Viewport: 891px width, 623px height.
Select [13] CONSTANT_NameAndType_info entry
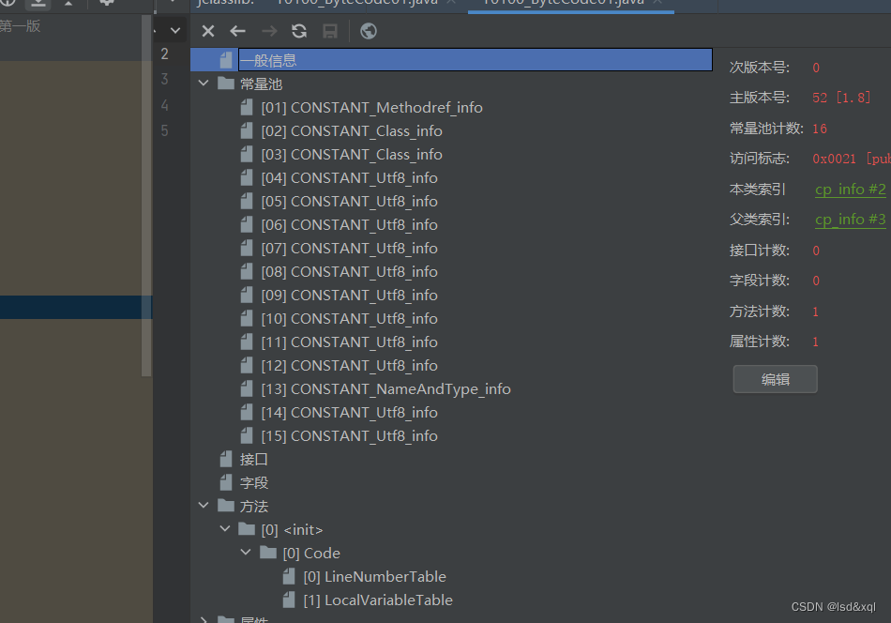coord(385,388)
